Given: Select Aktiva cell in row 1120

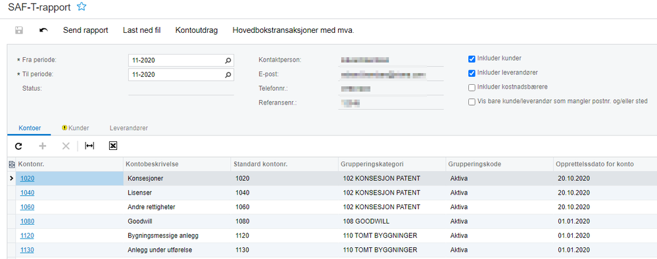Looking at the screenshot, I should point(499,235).
